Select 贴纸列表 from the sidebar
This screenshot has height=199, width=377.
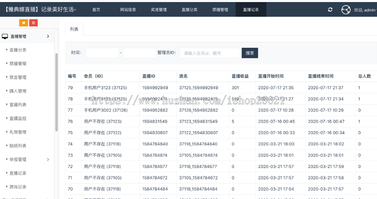18,146
